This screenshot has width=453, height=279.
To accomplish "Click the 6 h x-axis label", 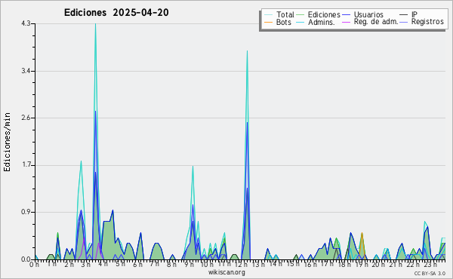I will pyautogui.click(x=137, y=265).
